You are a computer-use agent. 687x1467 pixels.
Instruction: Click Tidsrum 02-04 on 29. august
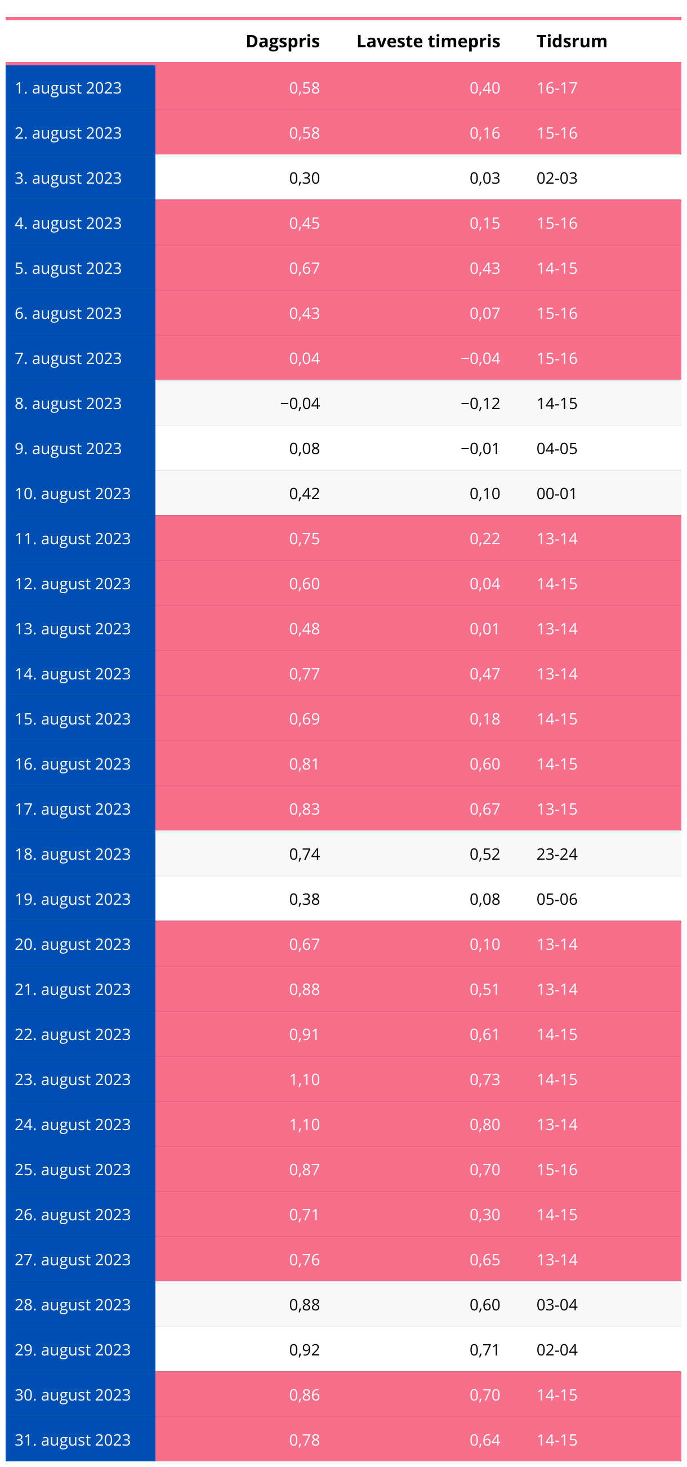pyautogui.click(x=557, y=1350)
